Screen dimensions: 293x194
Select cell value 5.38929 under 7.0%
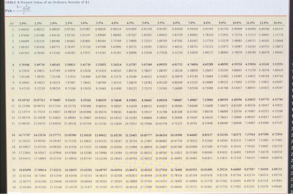tap(193, 70)
